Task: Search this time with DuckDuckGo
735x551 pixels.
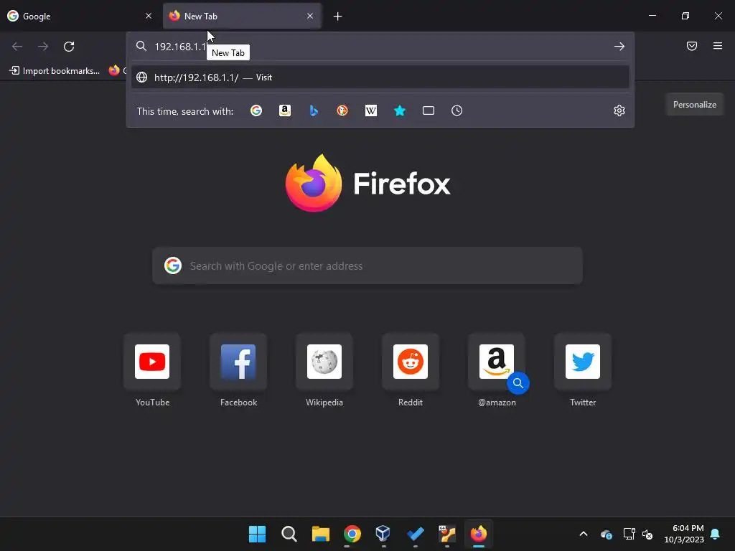Action: [x=342, y=110]
